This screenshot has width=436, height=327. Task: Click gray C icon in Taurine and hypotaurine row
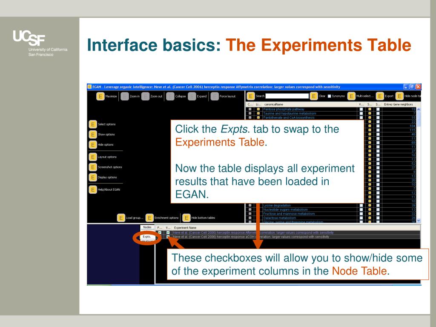(250, 113)
